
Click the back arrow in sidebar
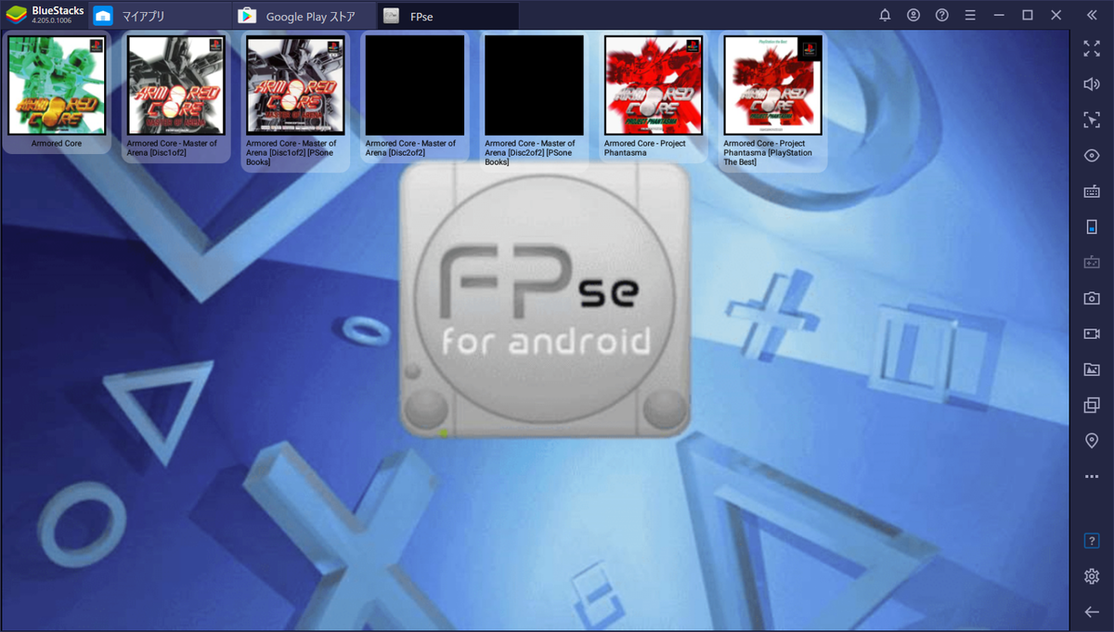(1092, 612)
